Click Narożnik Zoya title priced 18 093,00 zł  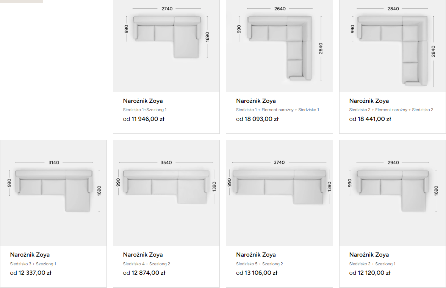click(256, 101)
